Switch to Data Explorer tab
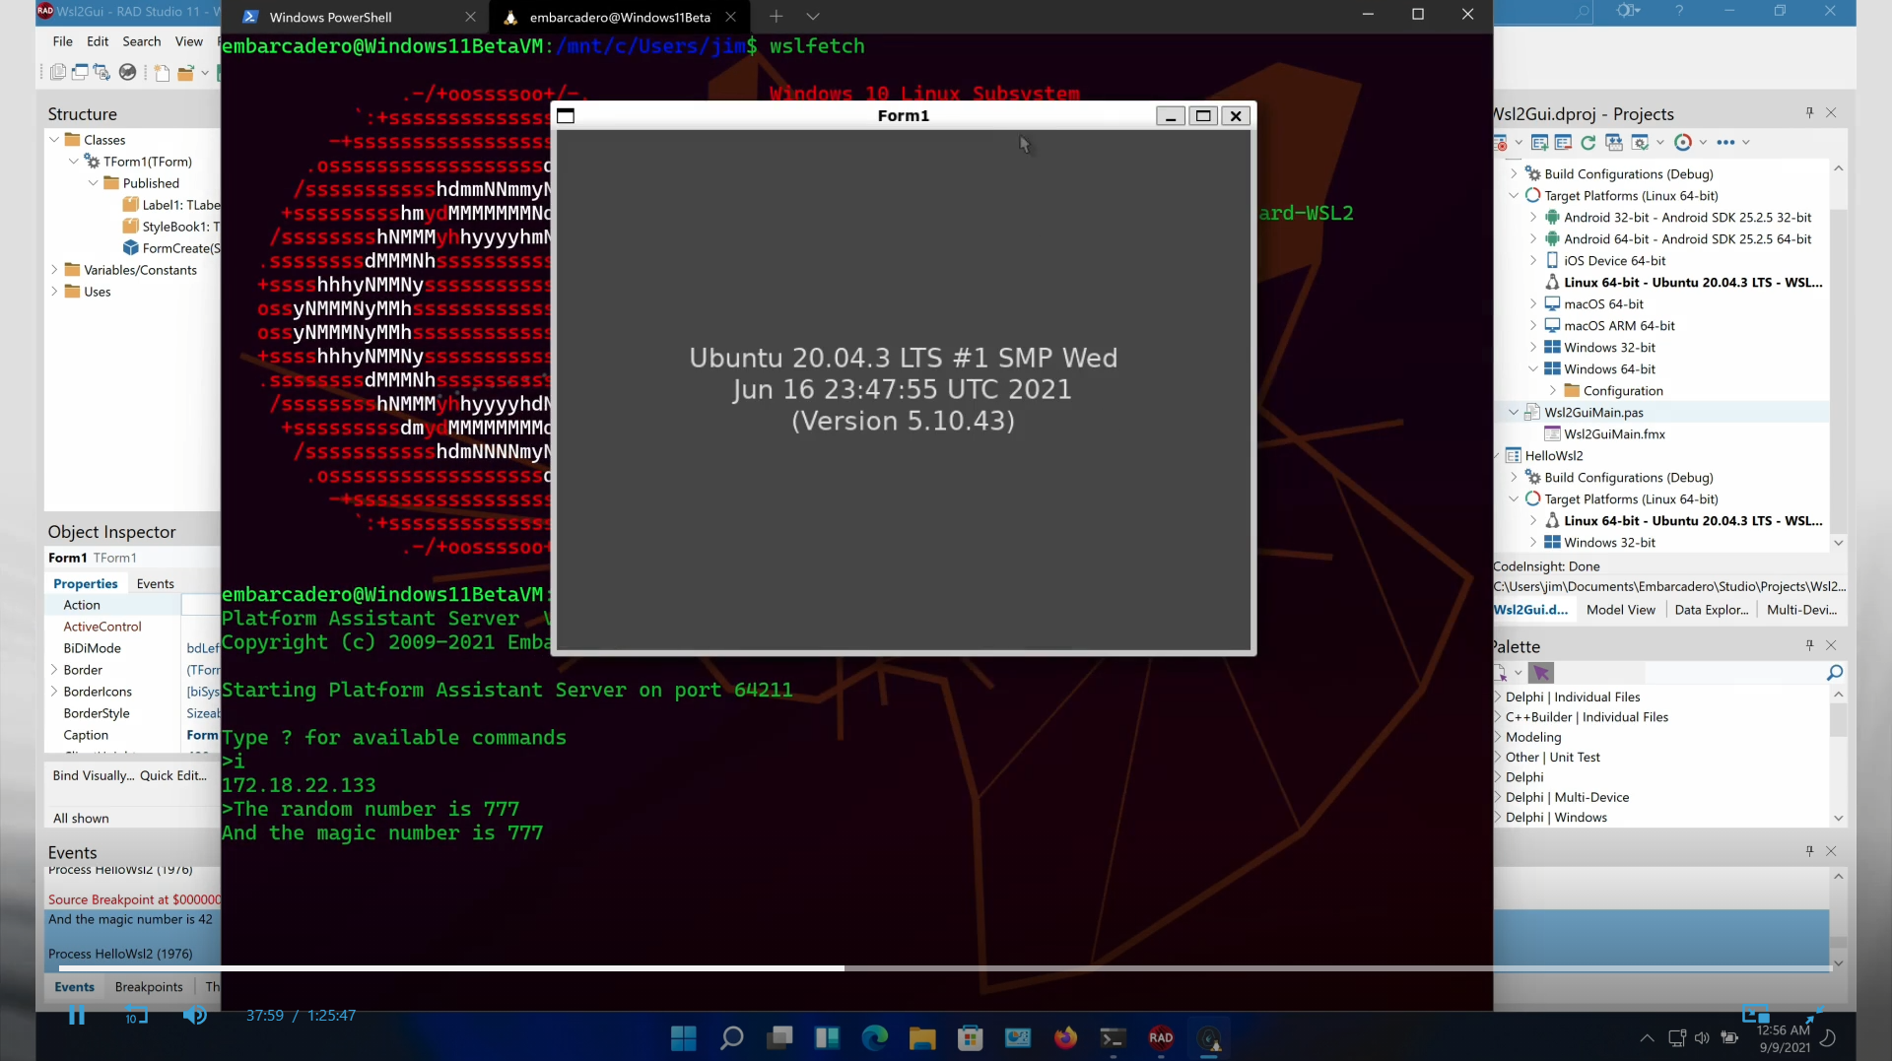This screenshot has width=1892, height=1061. point(1712,610)
